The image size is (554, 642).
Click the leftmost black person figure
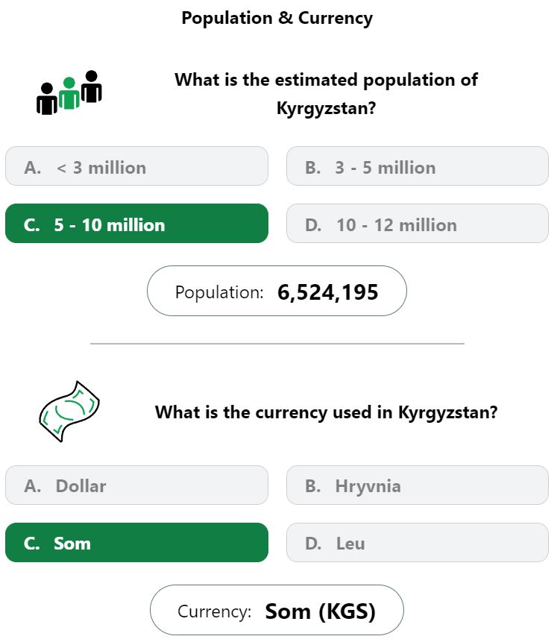[47, 98]
